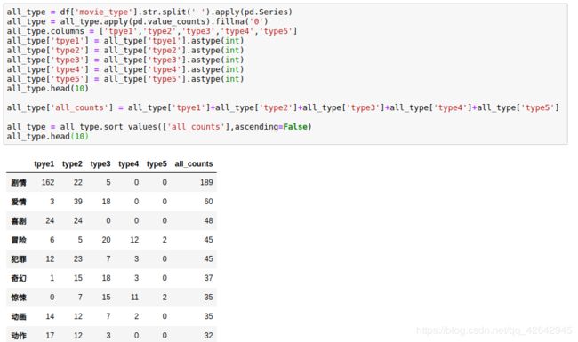Viewport: 578px width, 342px height.
Task: Select the 冒险 row label
Action: [19, 240]
